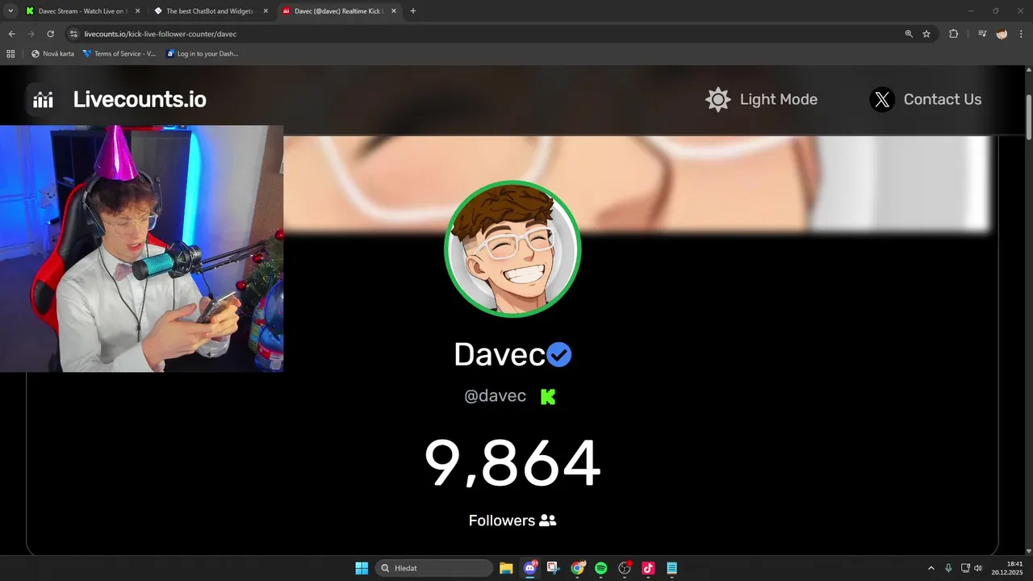Open the Livecounts.io bar-chart logo icon

(43, 99)
